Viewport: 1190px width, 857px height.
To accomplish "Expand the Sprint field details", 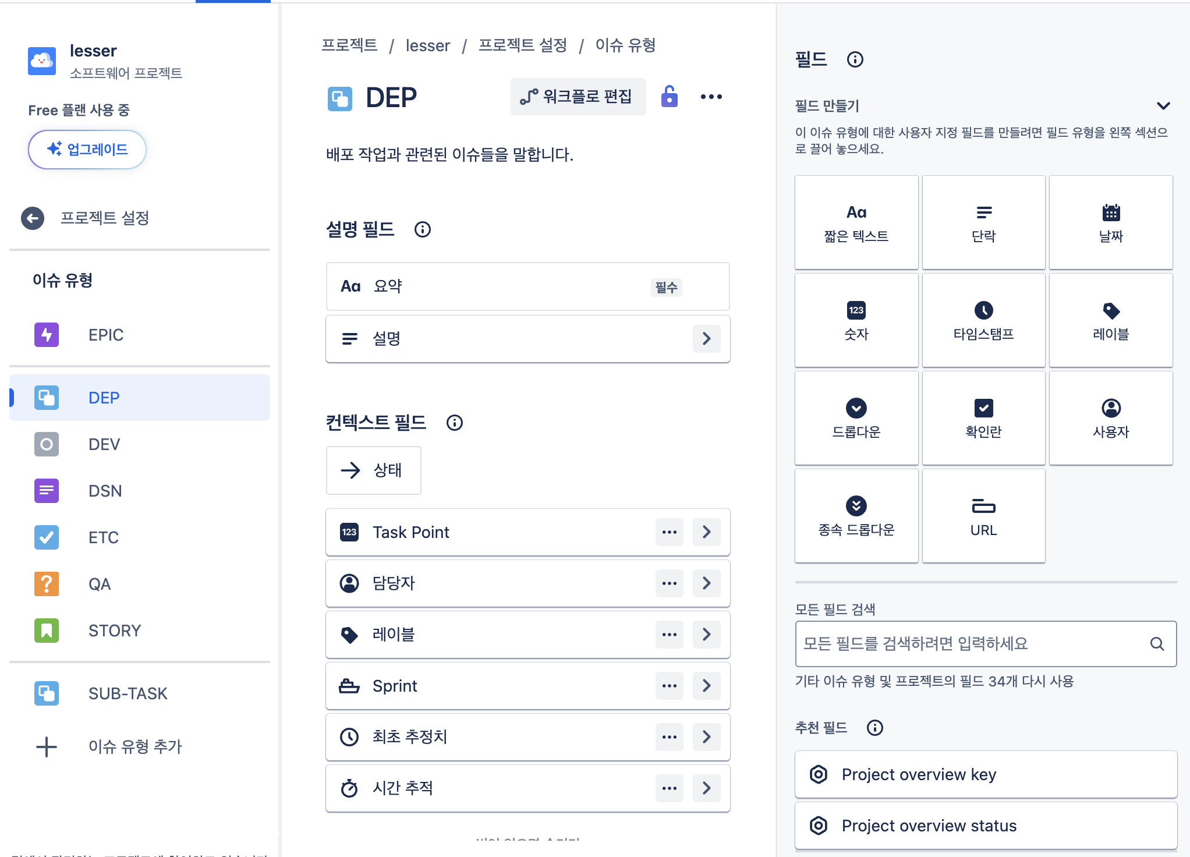I will (706, 686).
